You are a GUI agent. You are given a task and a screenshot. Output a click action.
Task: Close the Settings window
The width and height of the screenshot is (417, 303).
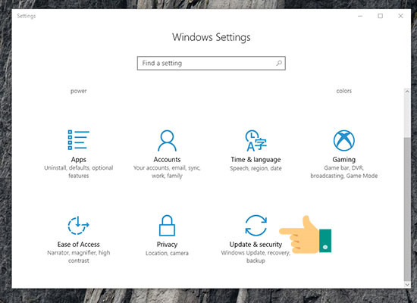point(400,16)
